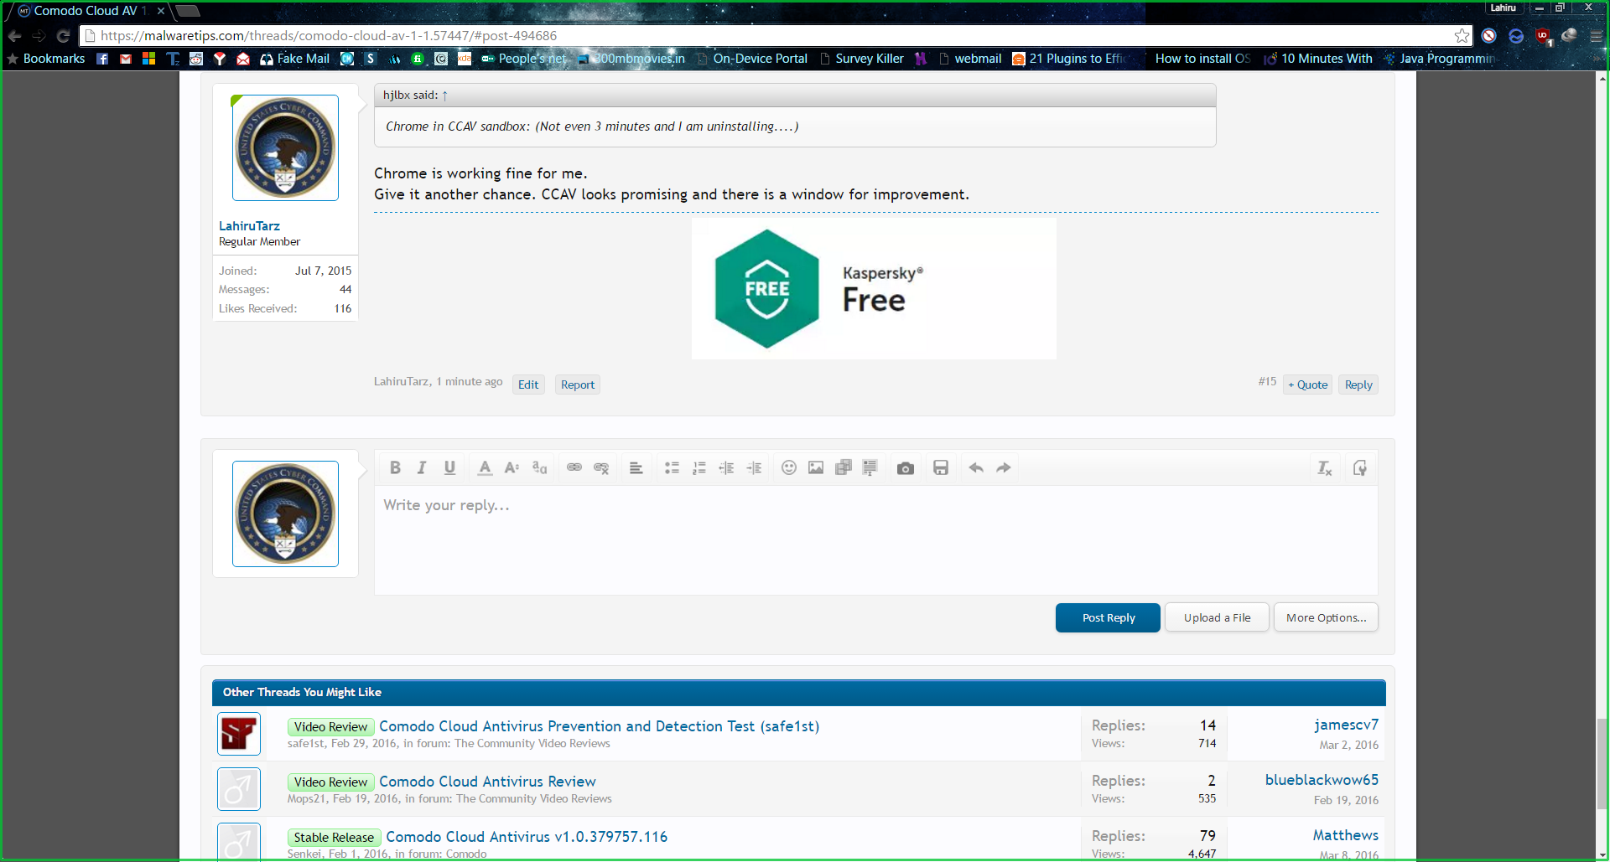Insert an unordered bullet list
This screenshot has width=1610, height=862.
click(x=672, y=467)
